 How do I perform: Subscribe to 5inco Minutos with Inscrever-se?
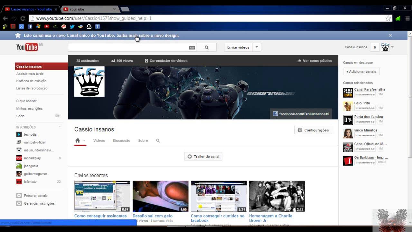click(x=365, y=135)
